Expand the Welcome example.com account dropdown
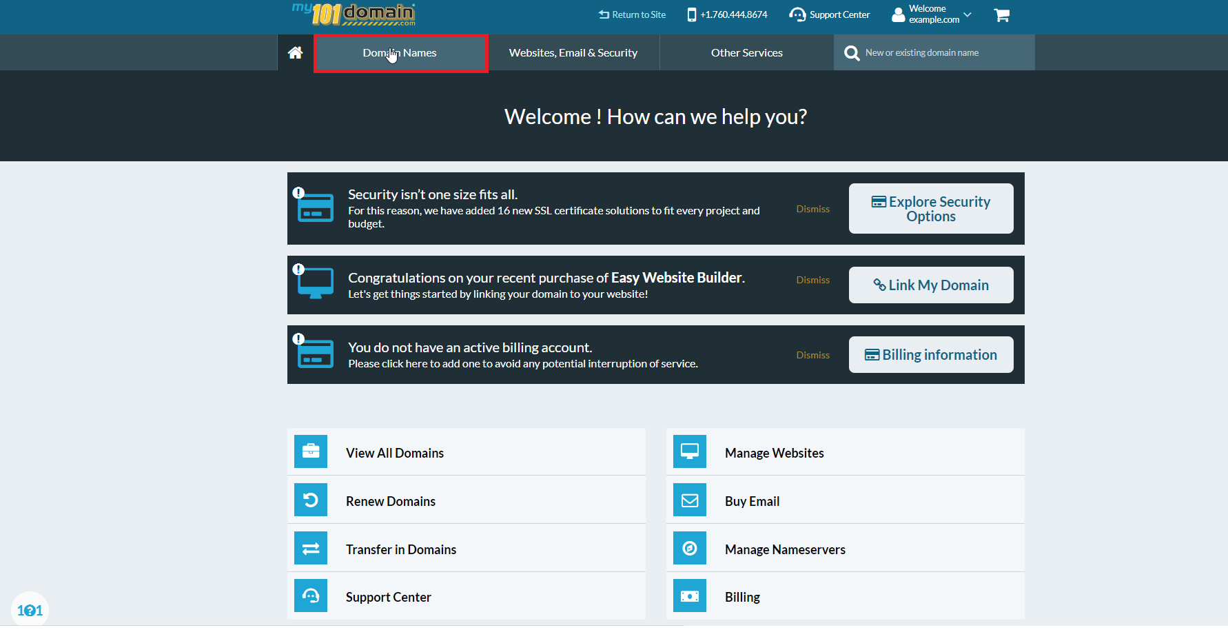The height and width of the screenshot is (641, 1228). (x=930, y=14)
